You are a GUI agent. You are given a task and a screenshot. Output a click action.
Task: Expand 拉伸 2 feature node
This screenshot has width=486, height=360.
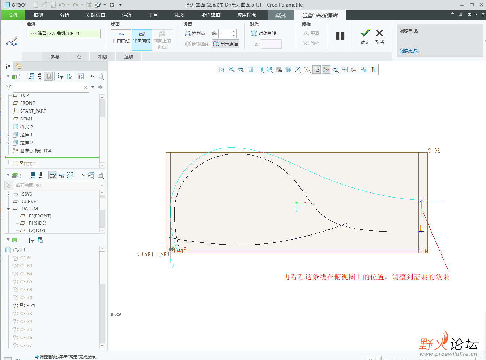[8, 143]
